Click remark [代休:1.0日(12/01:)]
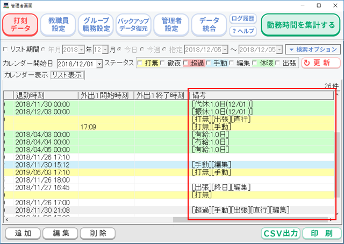Viewport: 344px width, 244px height. (x=222, y=104)
